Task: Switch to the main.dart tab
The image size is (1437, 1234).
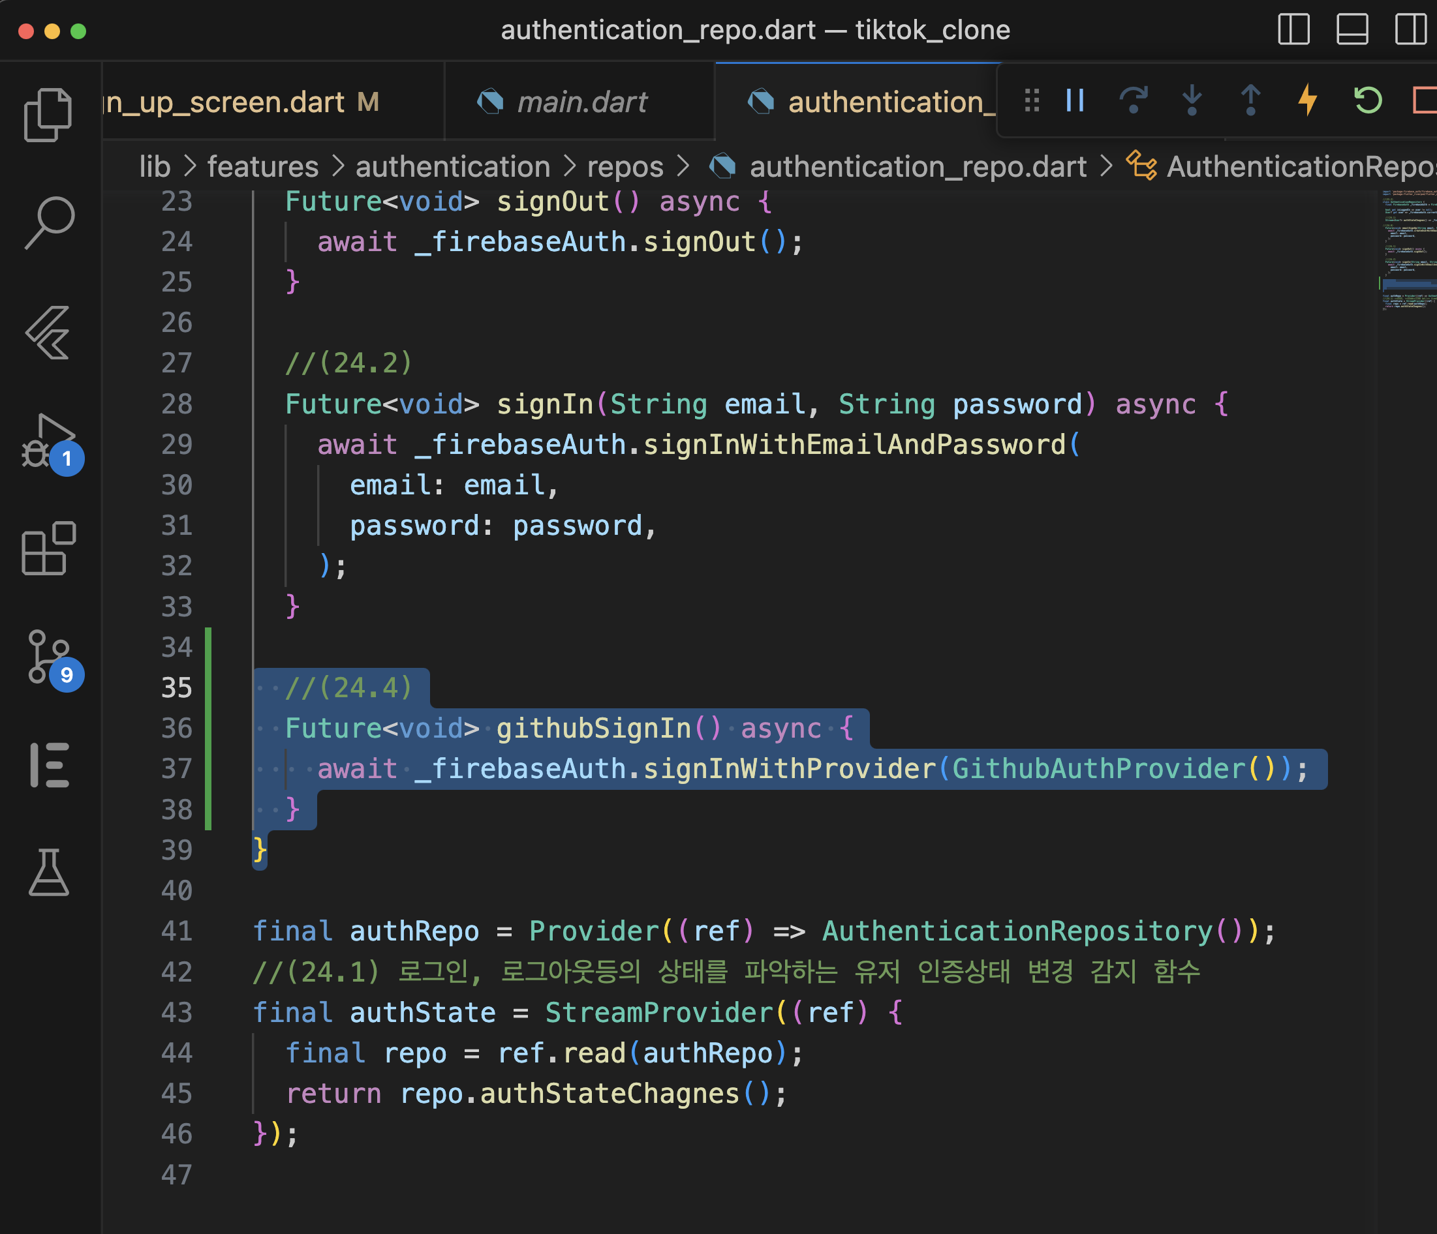Action: (x=581, y=102)
